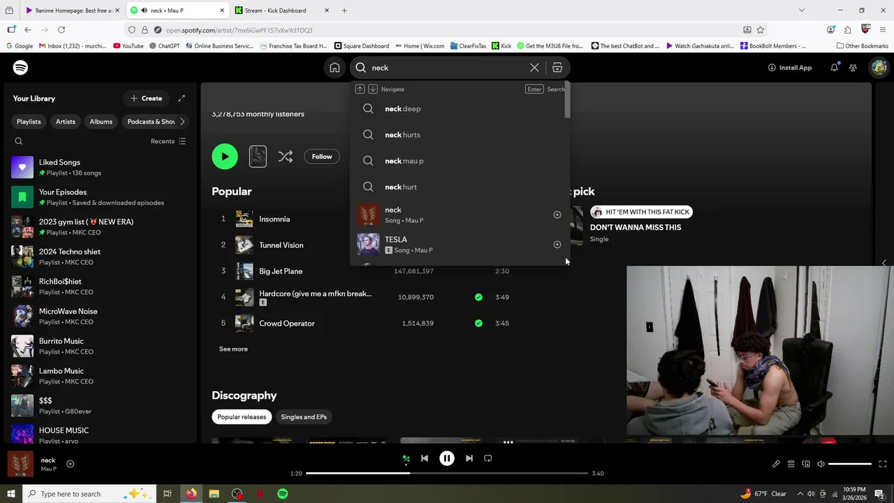This screenshot has width=894, height=503.
Task: Skip to previous track
Action: point(425,458)
